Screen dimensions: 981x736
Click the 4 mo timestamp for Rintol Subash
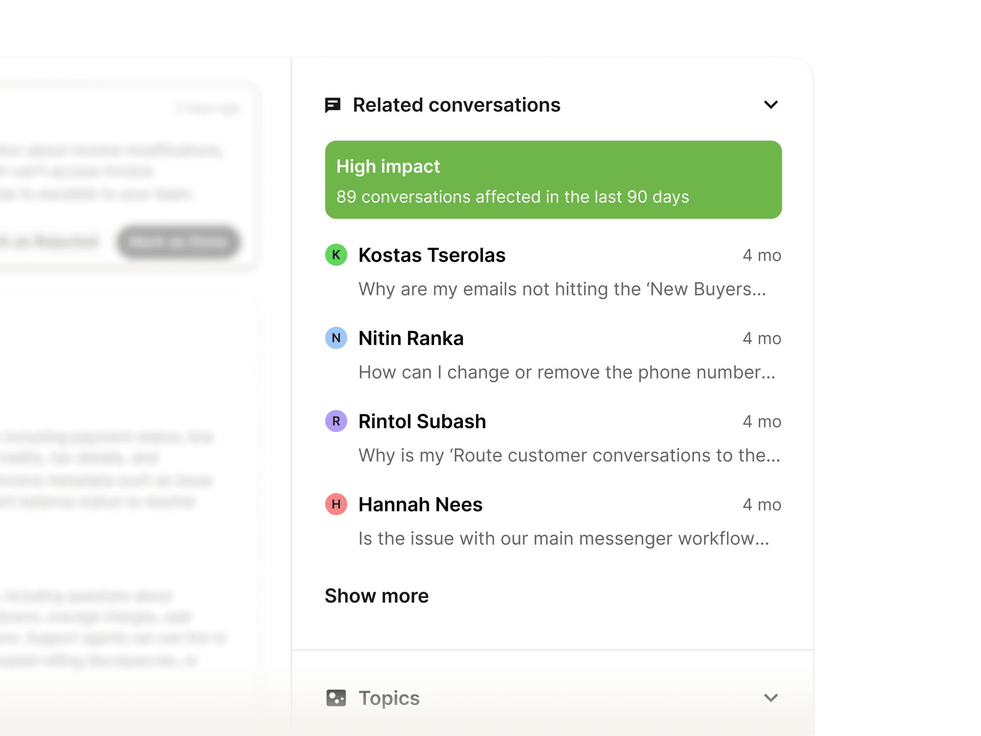[x=761, y=421]
